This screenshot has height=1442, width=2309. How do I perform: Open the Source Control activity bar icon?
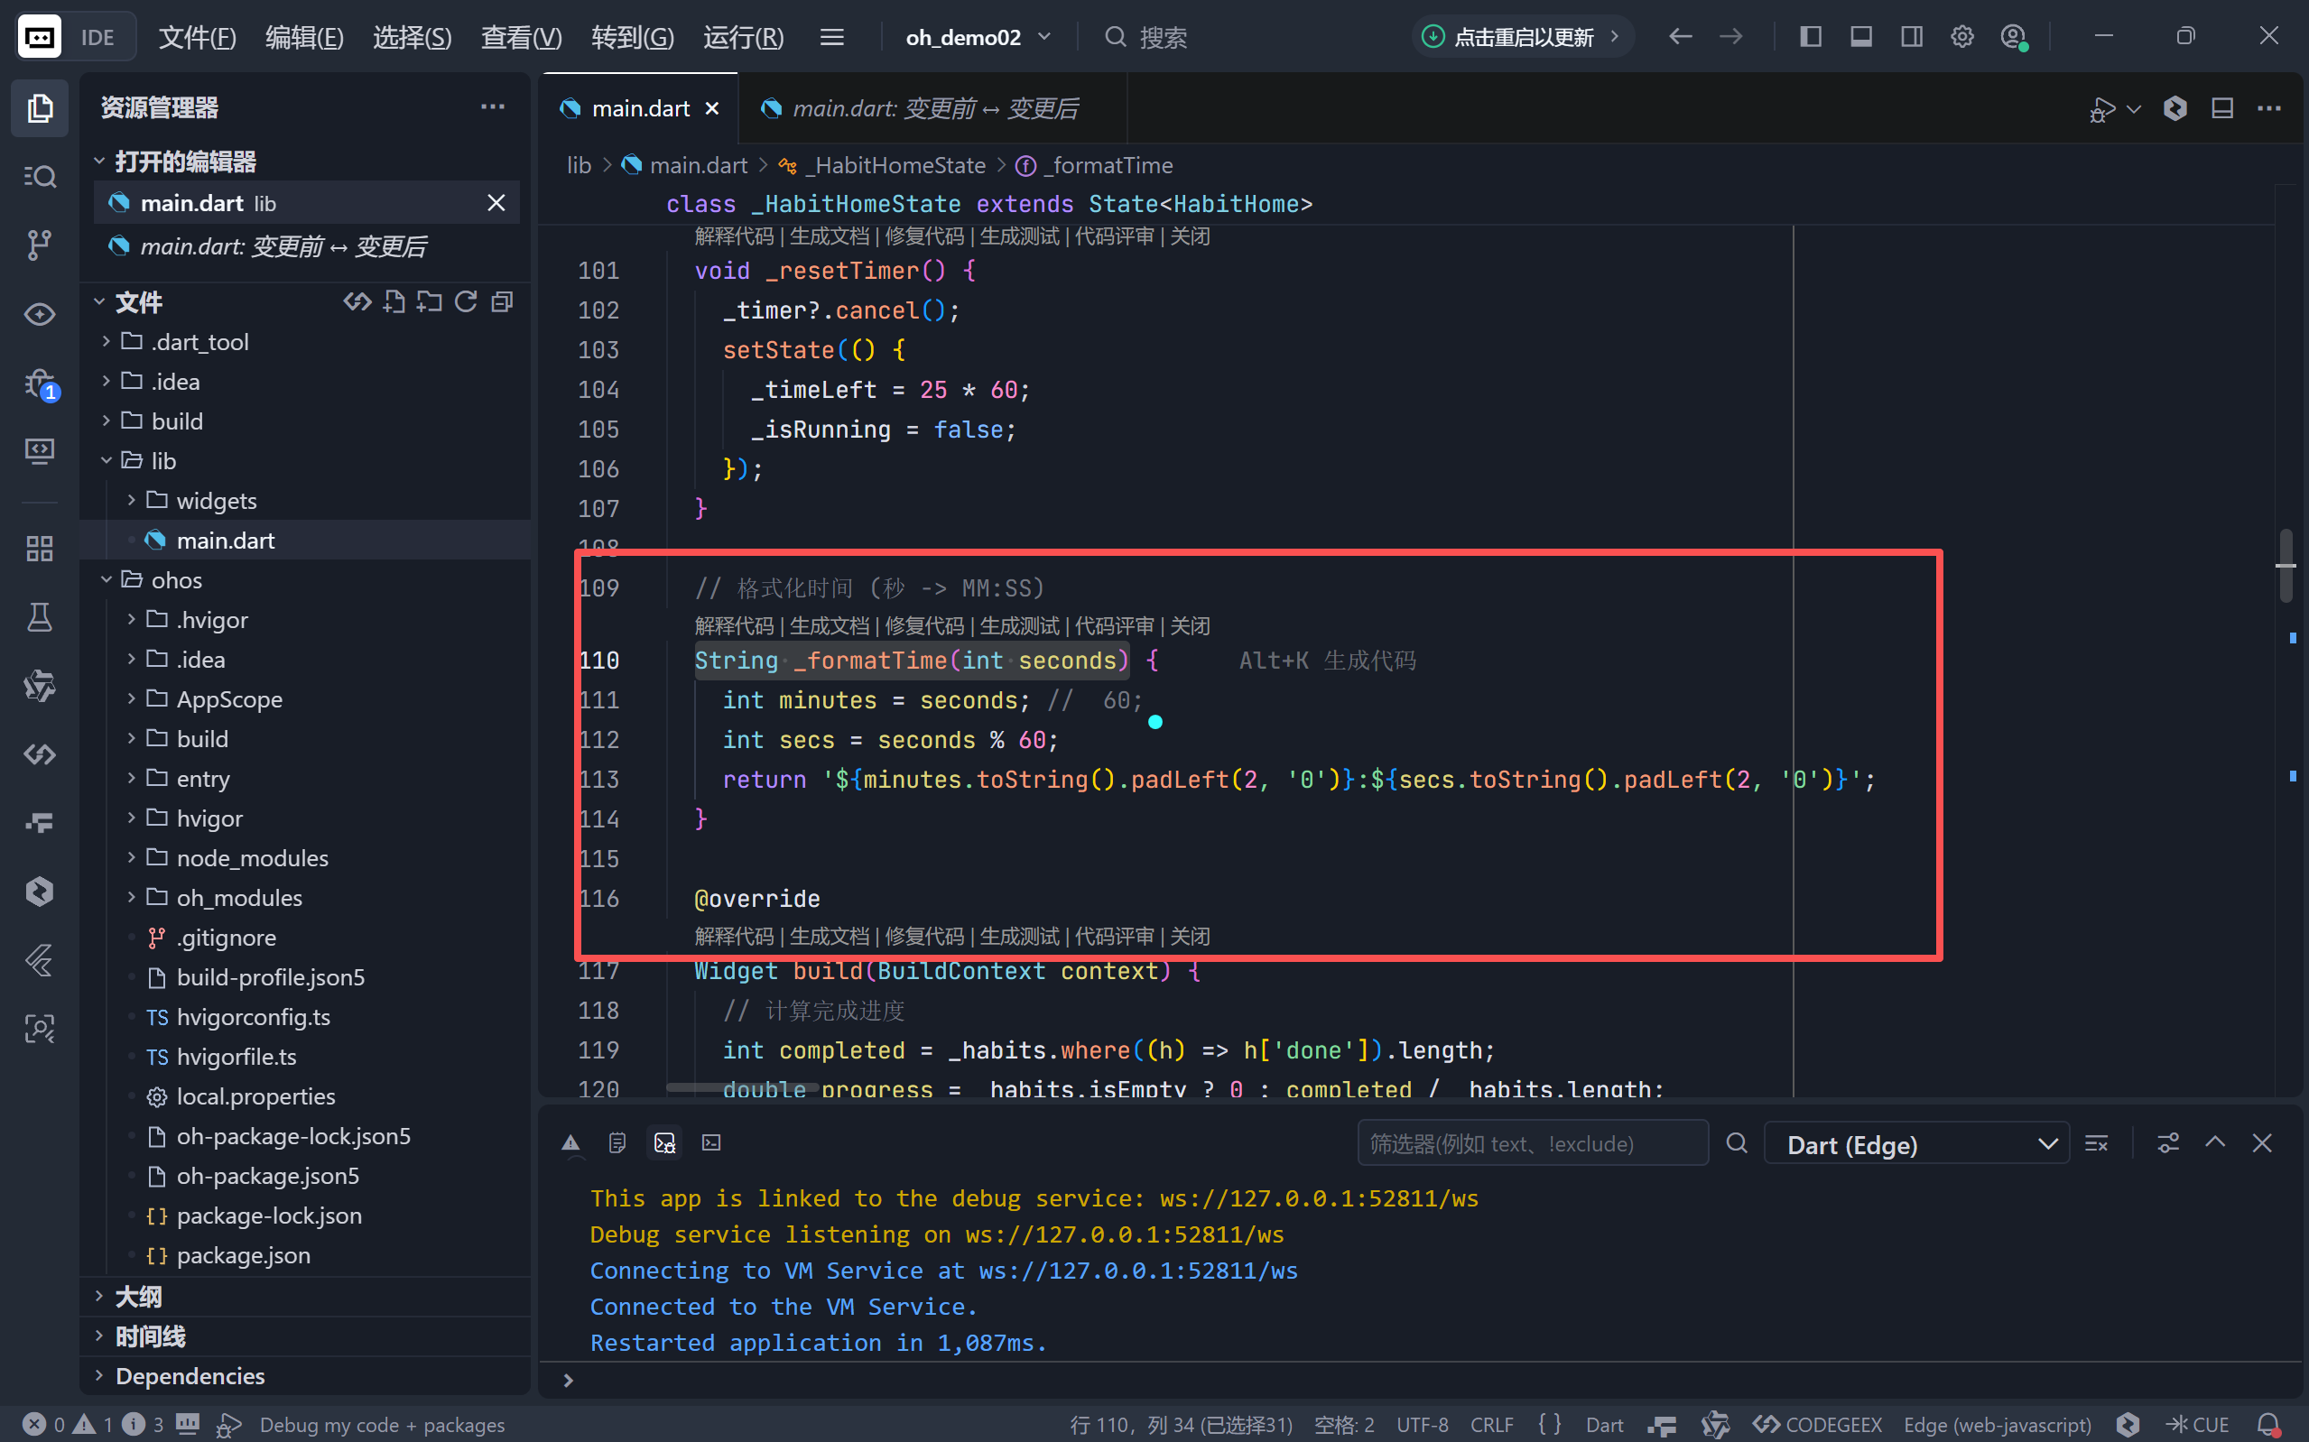tap(39, 245)
